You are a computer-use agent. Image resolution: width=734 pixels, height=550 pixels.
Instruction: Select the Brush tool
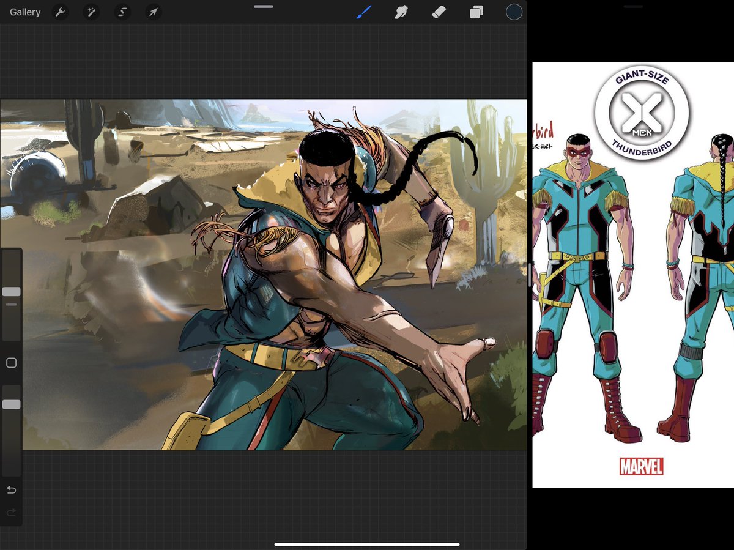pos(364,12)
